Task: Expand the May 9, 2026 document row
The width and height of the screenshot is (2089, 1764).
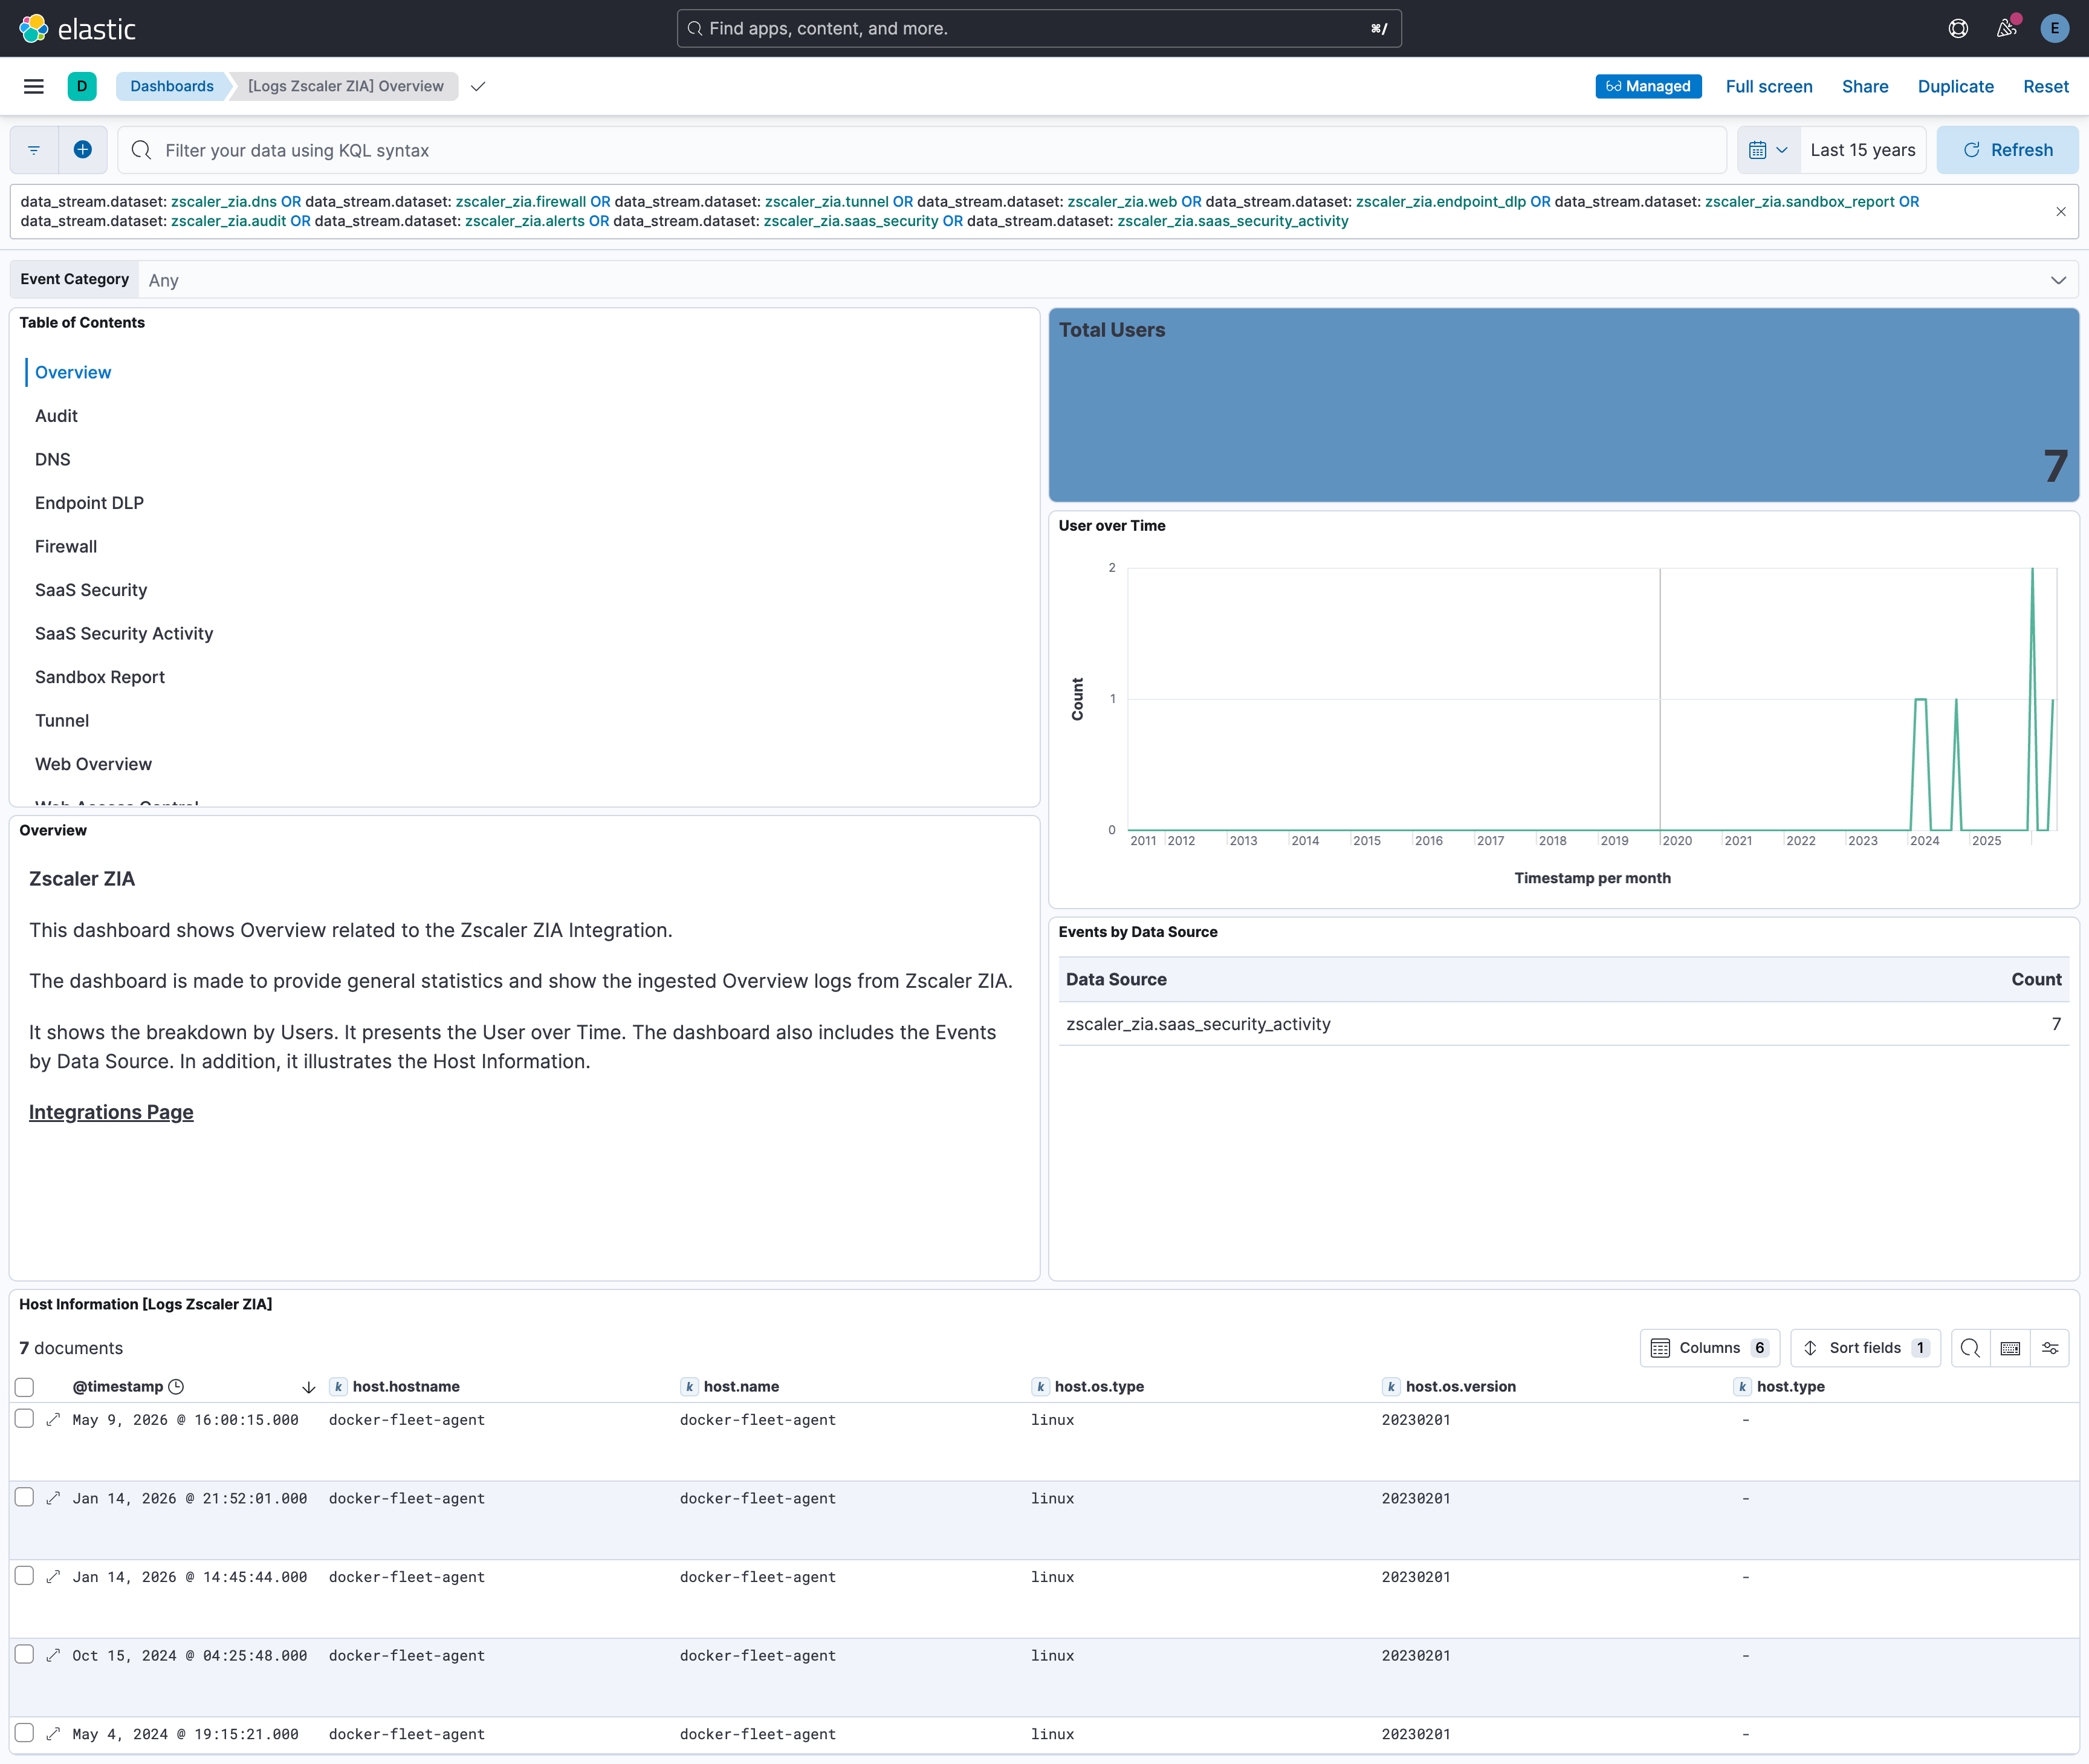Action: click(54, 1419)
